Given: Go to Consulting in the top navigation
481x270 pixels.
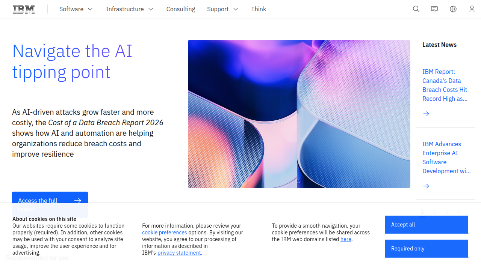Looking at the screenshot, I should (x=181, y=9).
